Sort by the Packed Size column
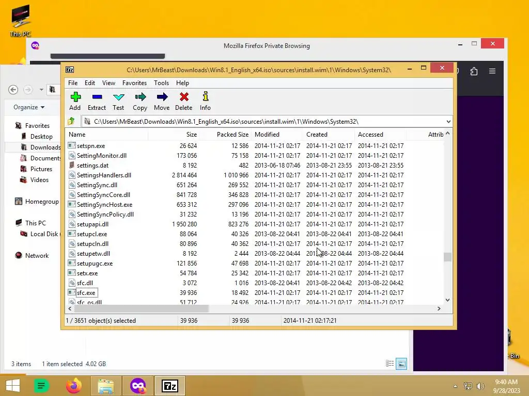529x396 pixels. (225, 135)
